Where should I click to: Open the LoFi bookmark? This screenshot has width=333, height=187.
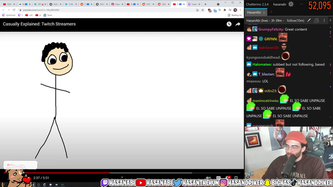29,15
